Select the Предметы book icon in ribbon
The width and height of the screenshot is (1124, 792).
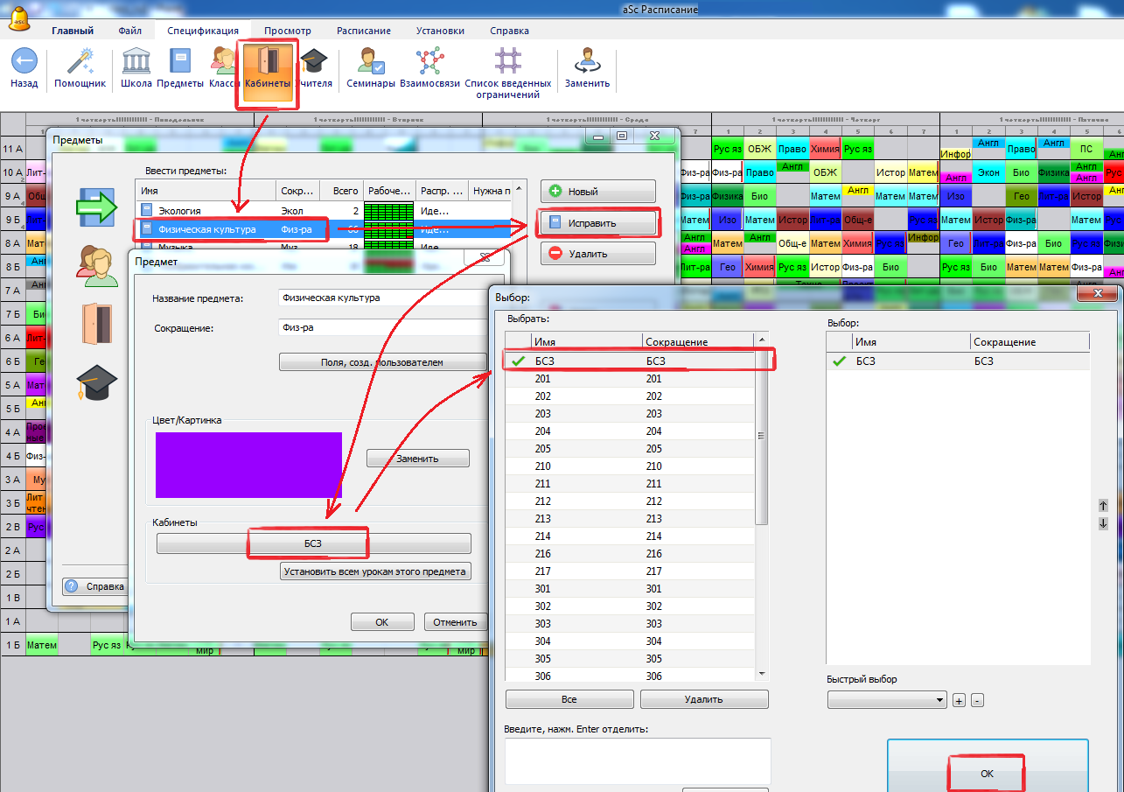(180, 63)
